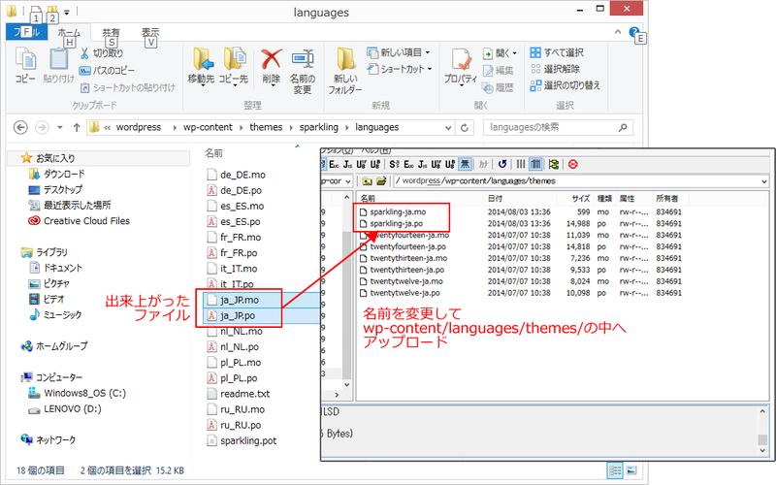This screenshot has width=776, height=485.
Task: Open Explorer help question mark icon
Action: click(x=633, y=32)
